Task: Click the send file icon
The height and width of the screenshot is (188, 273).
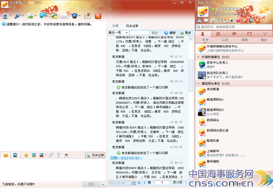Action: coord(30,16)
